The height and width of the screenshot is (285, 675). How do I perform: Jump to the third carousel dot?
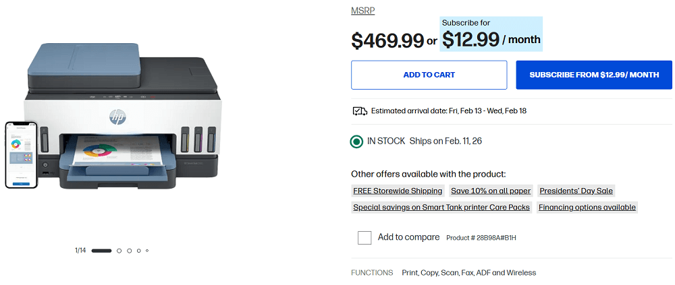tap(129, 251)
